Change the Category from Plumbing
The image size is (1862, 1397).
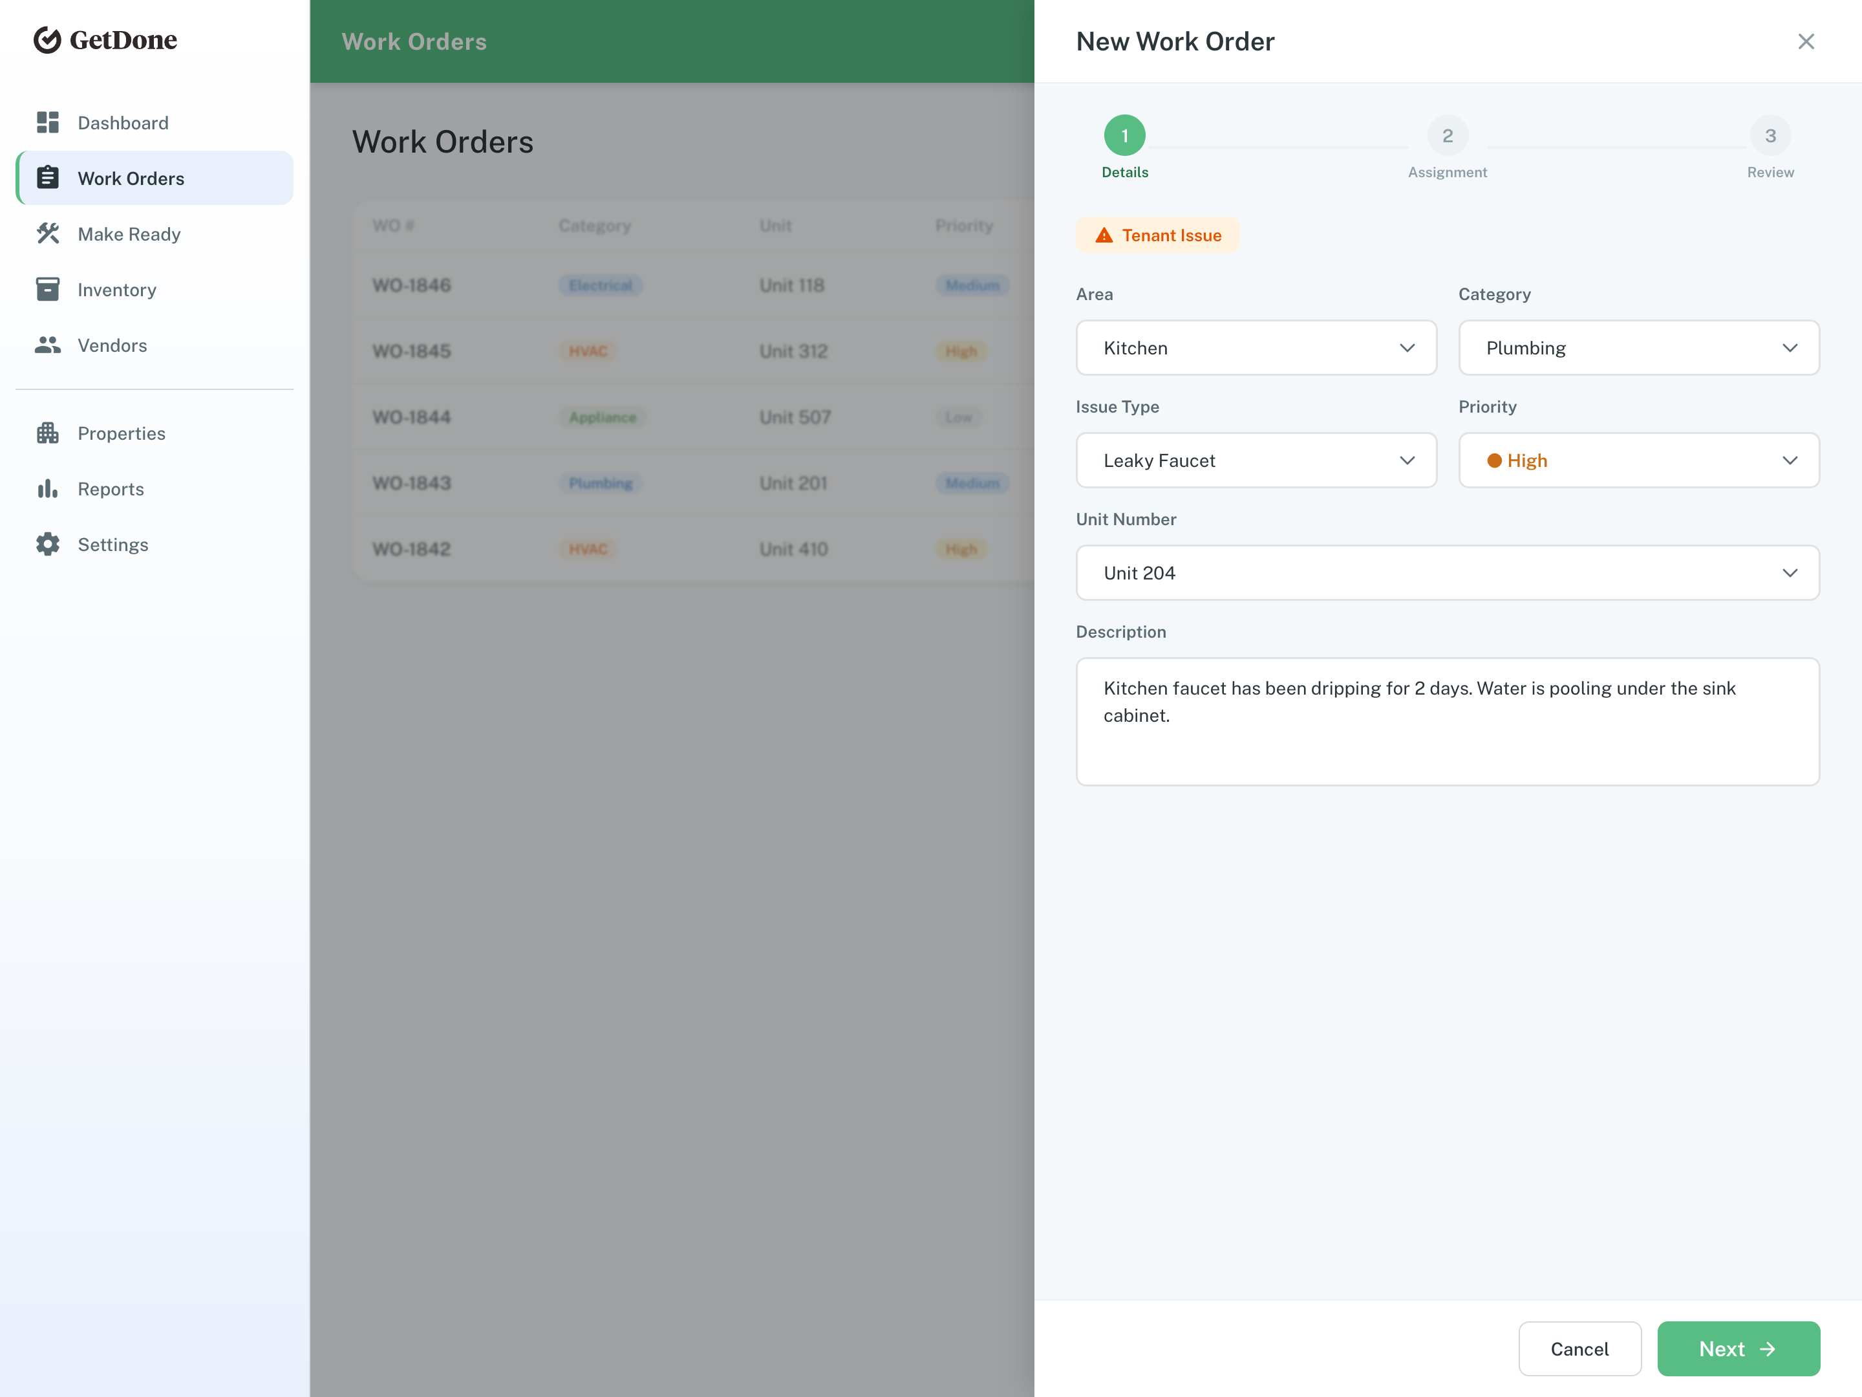tap(1637, 348)
